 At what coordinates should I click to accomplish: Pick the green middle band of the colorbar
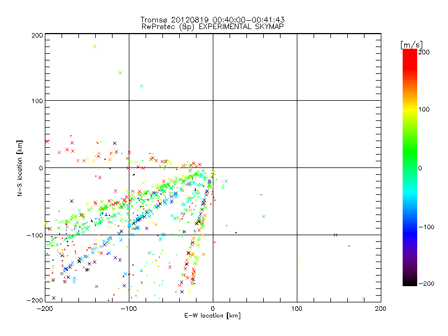coord(410,151)
